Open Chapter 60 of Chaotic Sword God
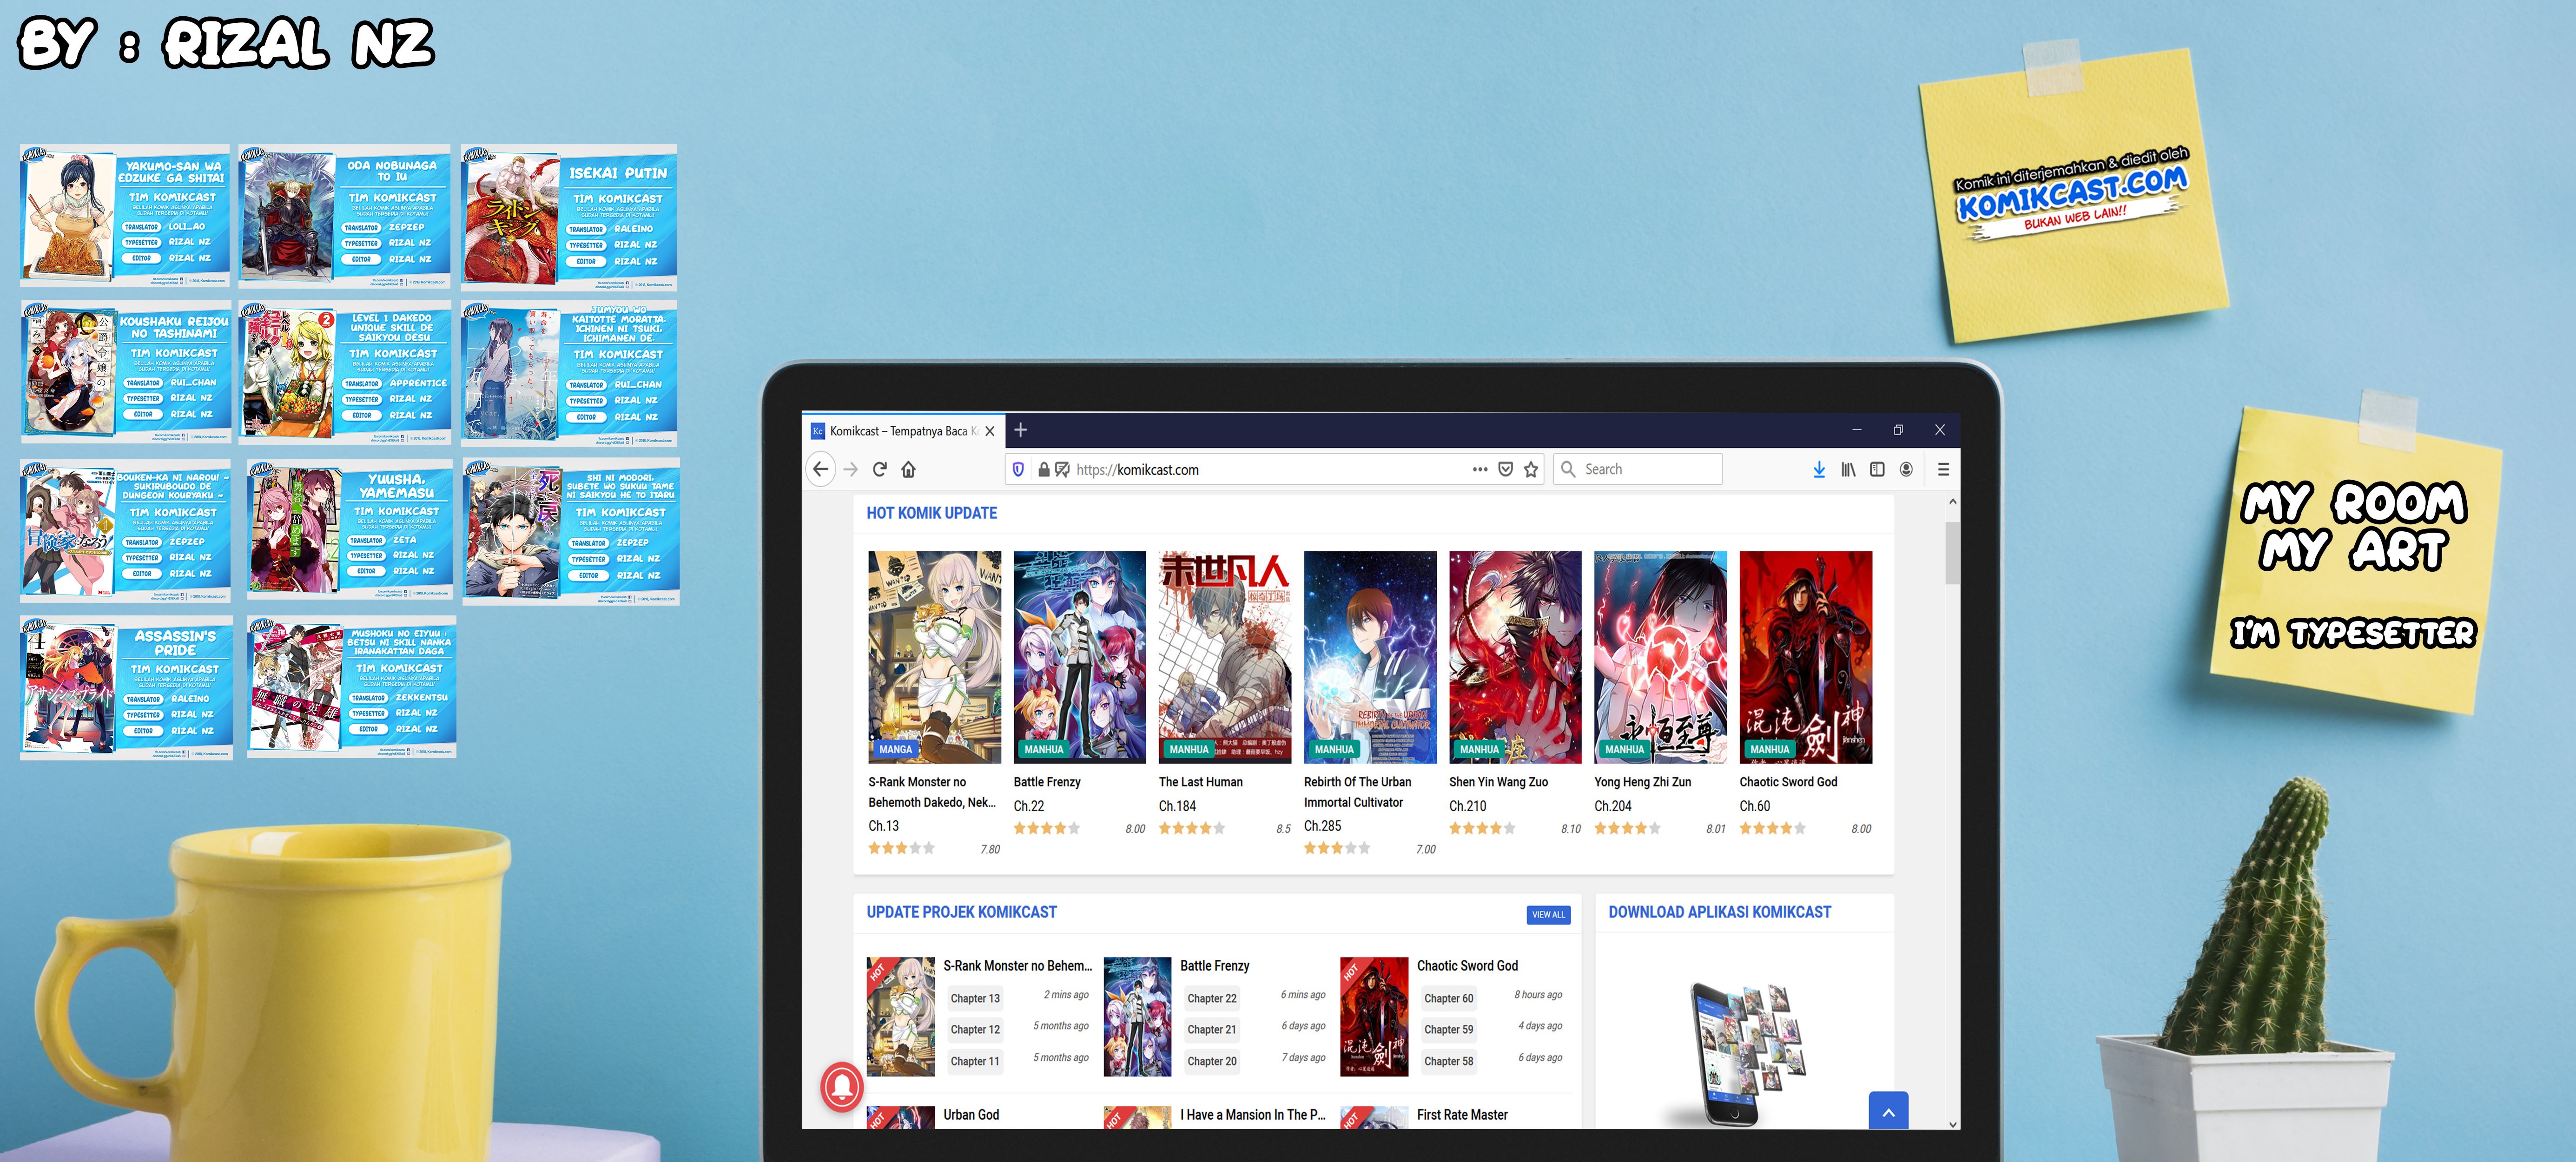The width and height of the screenshot is (2576, 1162). (x=1448, y=998)
